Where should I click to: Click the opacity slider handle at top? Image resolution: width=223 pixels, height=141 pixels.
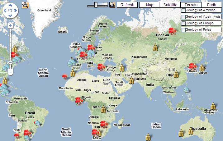tap(96, 5)
